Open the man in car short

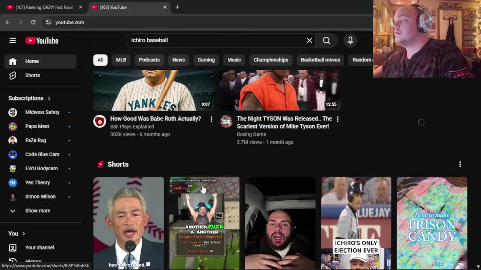tap(280, 223)
